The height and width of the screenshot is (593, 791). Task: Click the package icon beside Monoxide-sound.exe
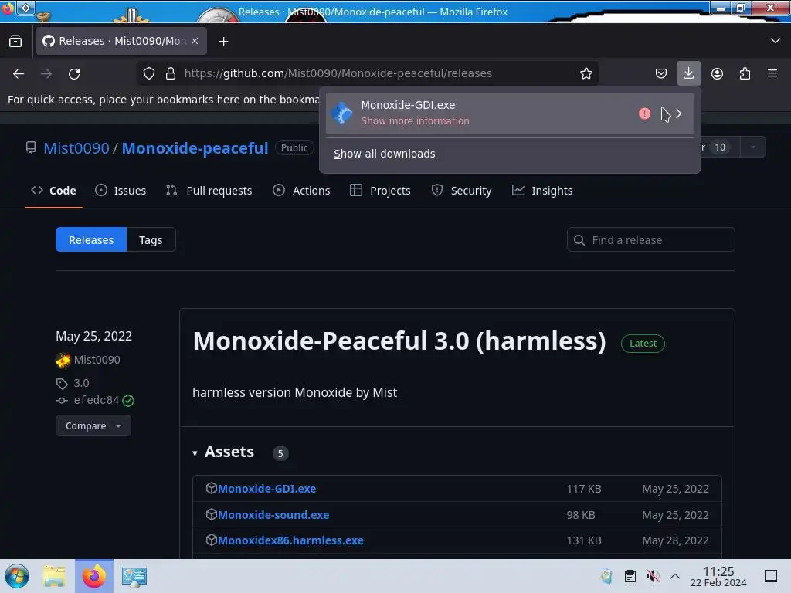pos(212,514)
